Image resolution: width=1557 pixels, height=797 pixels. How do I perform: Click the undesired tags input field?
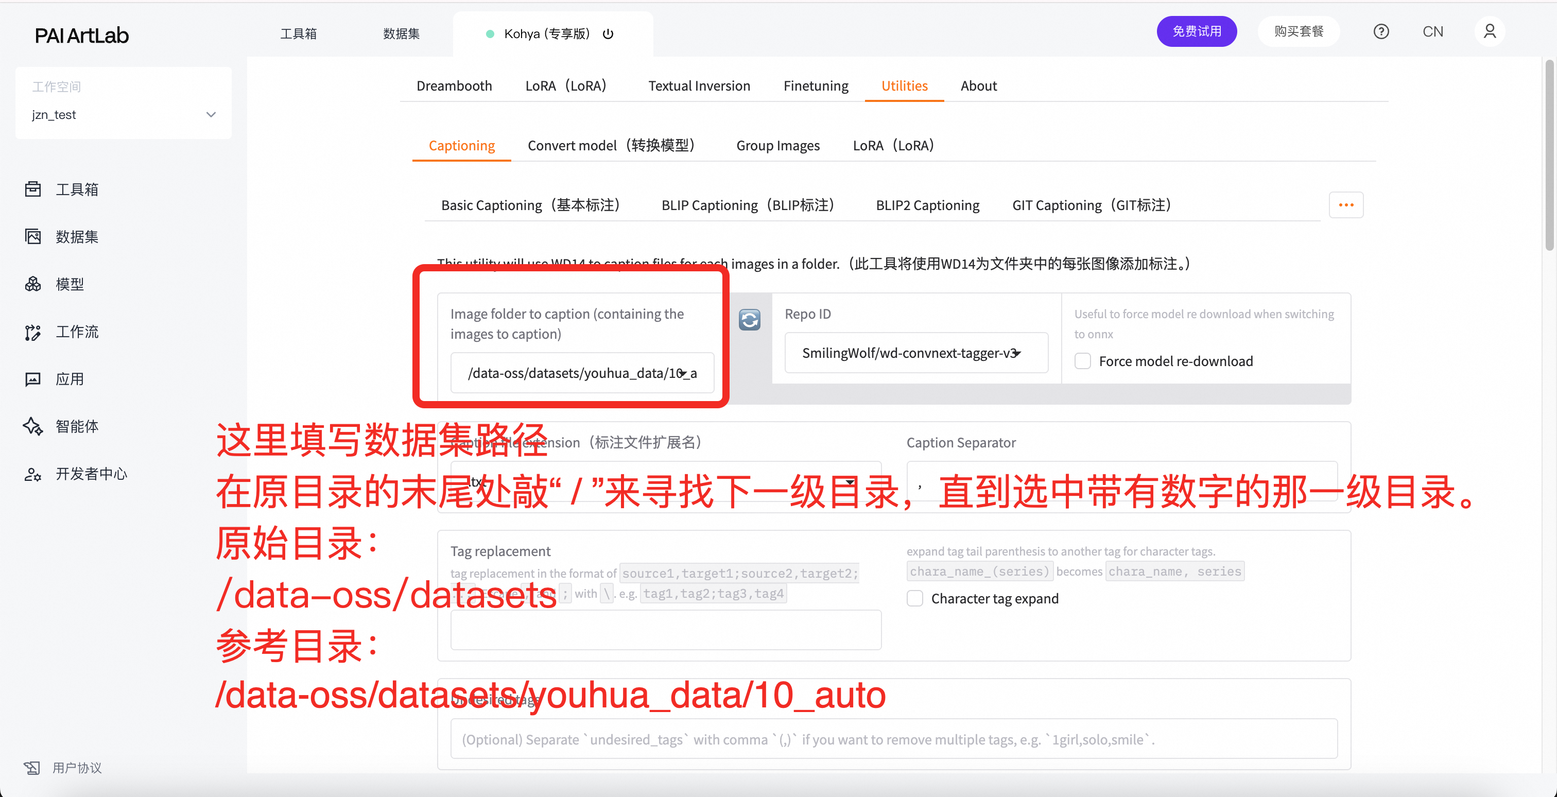[893, 739]
